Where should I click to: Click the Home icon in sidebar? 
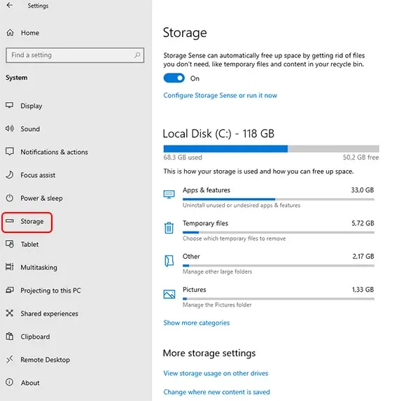10,33
